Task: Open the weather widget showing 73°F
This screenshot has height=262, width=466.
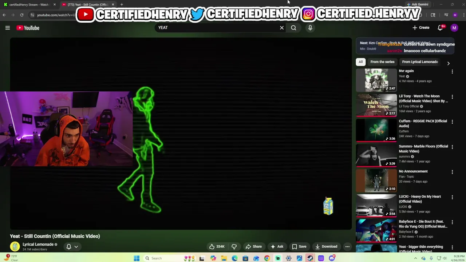Action: click(x=11, y=258)
